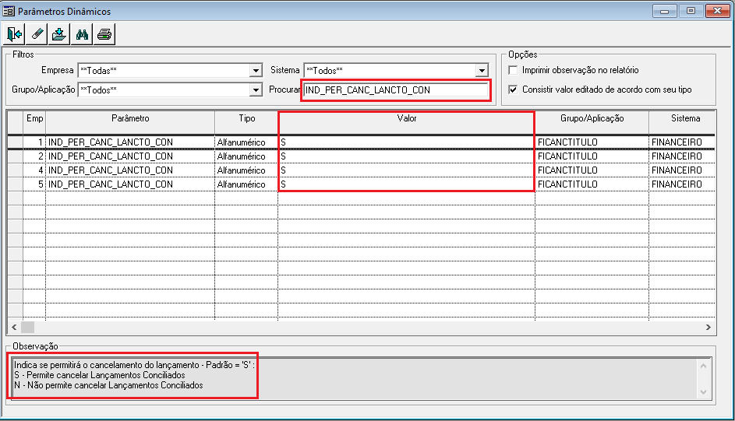
Task: Enable Imprimir observação no relatório checkbox
Action: click(514, 70)
